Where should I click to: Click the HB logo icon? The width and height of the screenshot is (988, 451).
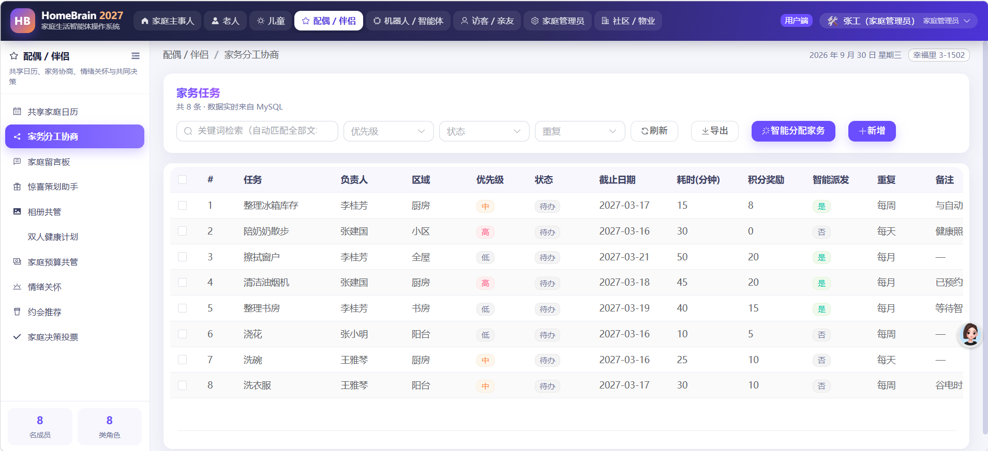pyautogui.click(x=23, y=21)
